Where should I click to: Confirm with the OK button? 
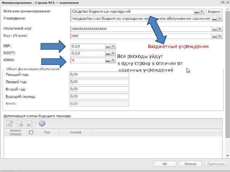[165, 164]
